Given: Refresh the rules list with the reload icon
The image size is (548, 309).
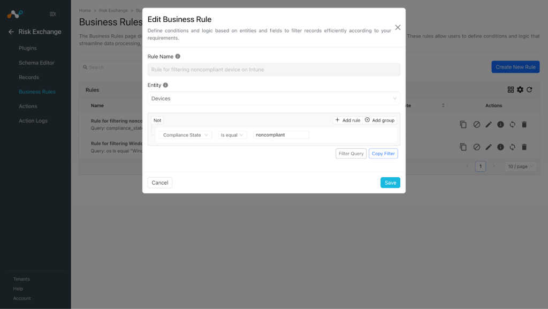Looking at the screenshot, I should coord(529,90).
